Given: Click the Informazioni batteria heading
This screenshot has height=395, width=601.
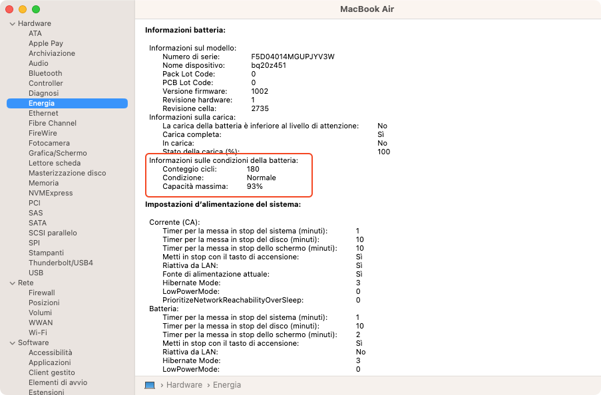Looking at the screenshot, I should [185, 30].
